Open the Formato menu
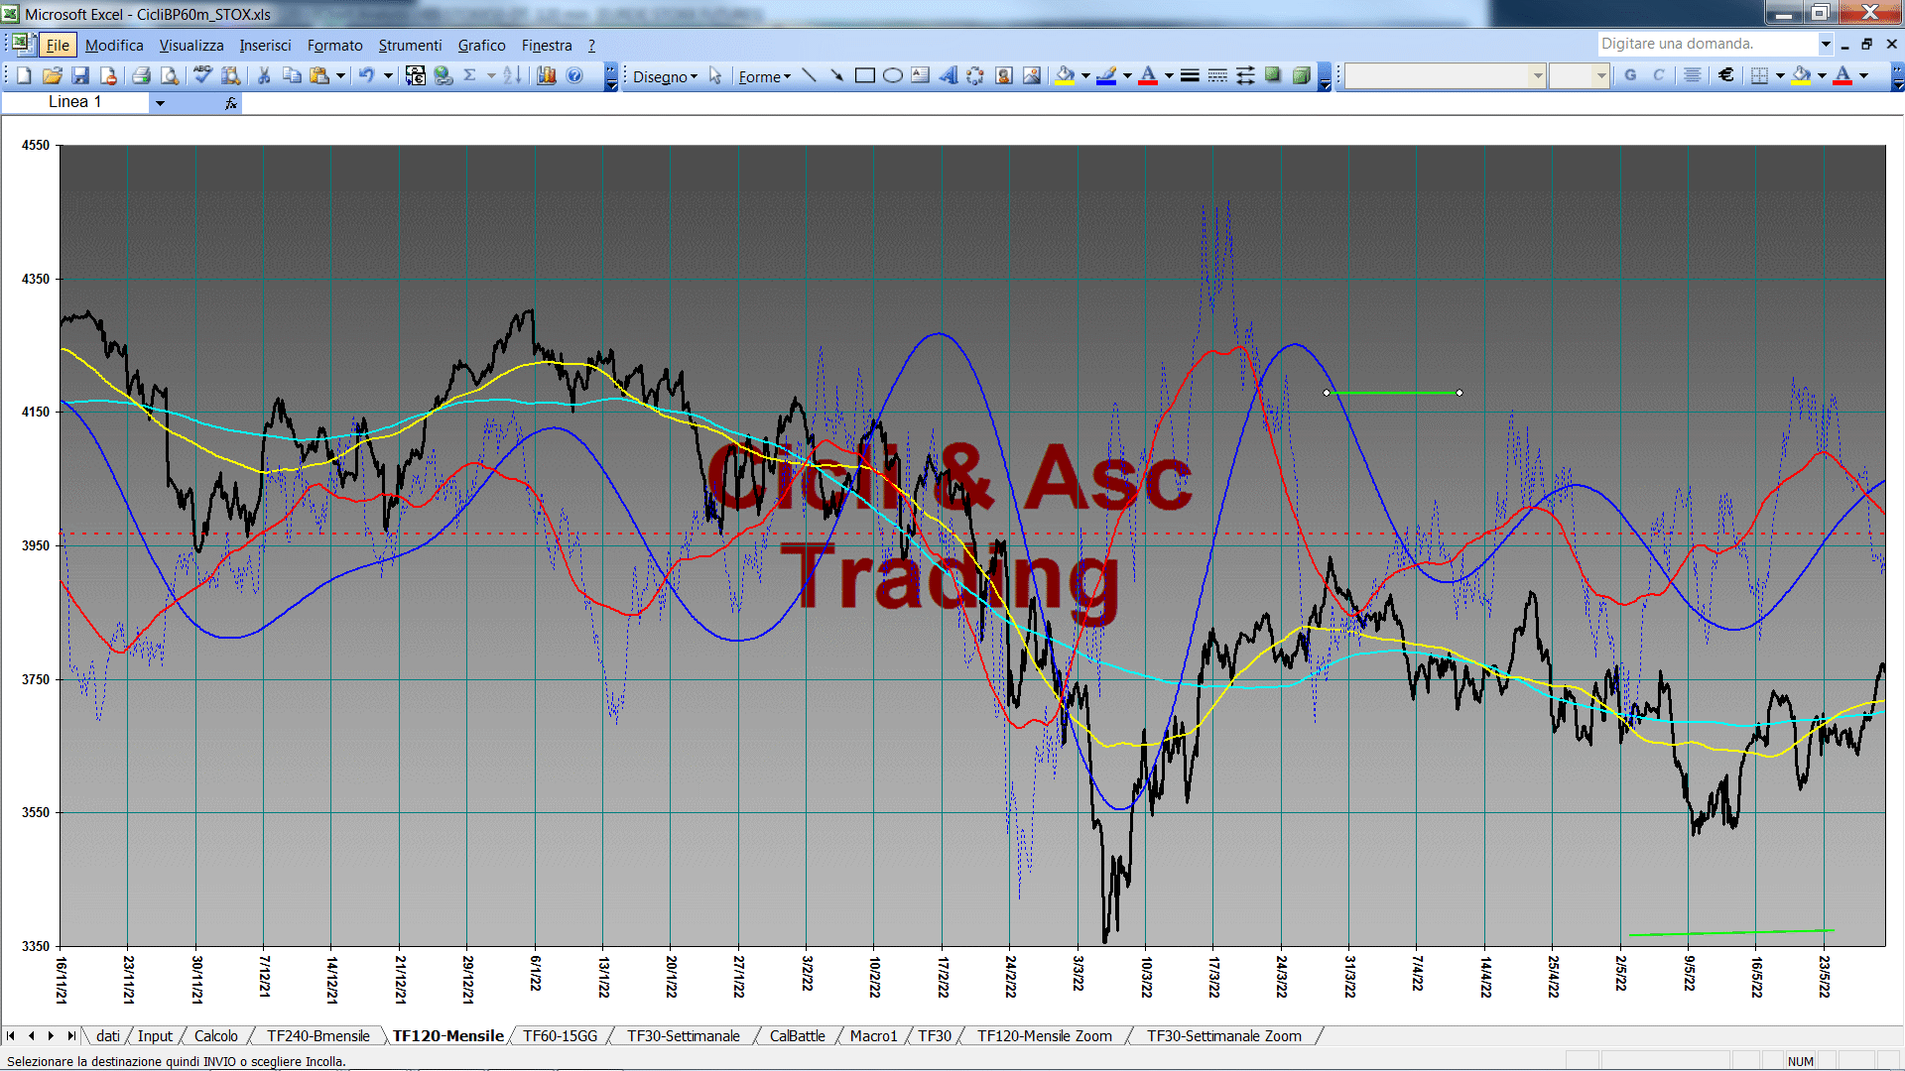Image resolution: width=1905 pixels, height=1071 pixels. (x=334, y=46)
